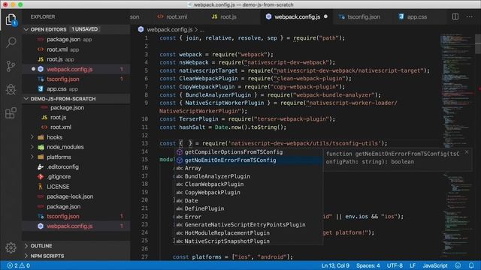Screen dimensions: 481x270
Task: Click the feedback smiley in status bar
Action: coord(458,265)
